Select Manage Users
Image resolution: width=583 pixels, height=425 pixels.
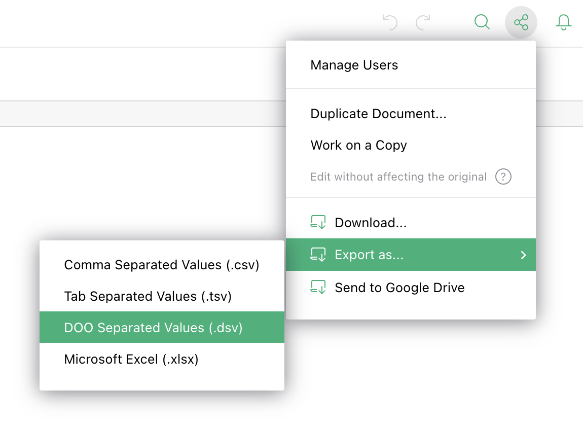(354, 65)
